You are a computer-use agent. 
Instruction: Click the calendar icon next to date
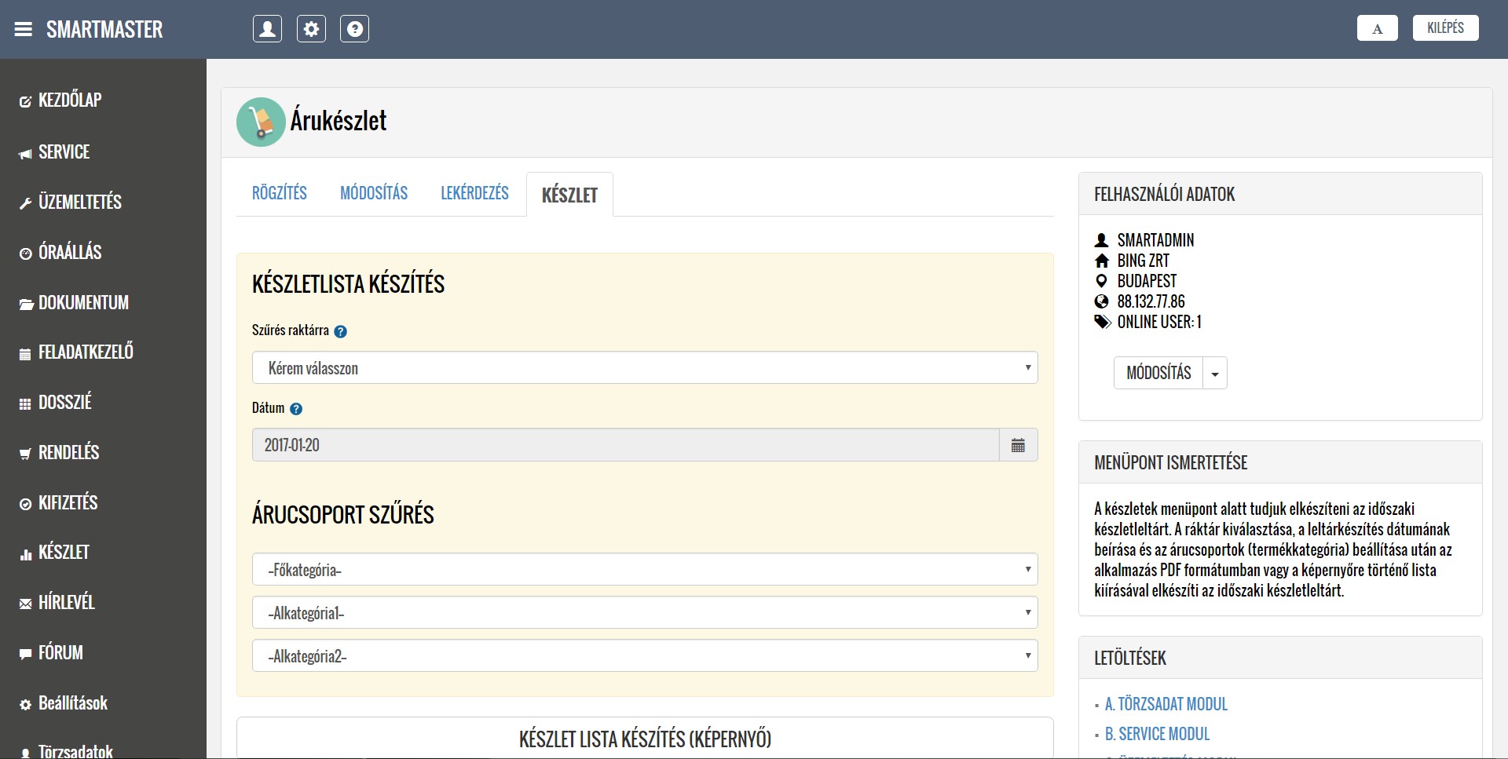(x=1018, y=445)
